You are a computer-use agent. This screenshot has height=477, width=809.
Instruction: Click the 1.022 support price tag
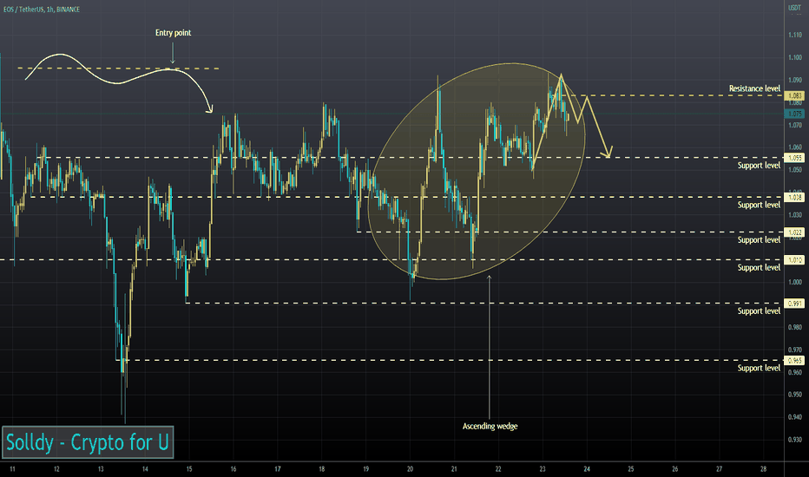coord(794,232)
